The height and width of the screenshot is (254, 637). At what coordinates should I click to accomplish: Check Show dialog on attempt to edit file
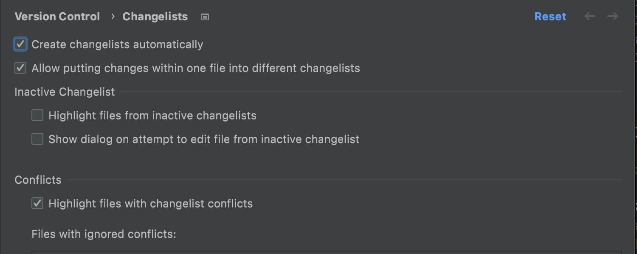[x=37, y=139]
